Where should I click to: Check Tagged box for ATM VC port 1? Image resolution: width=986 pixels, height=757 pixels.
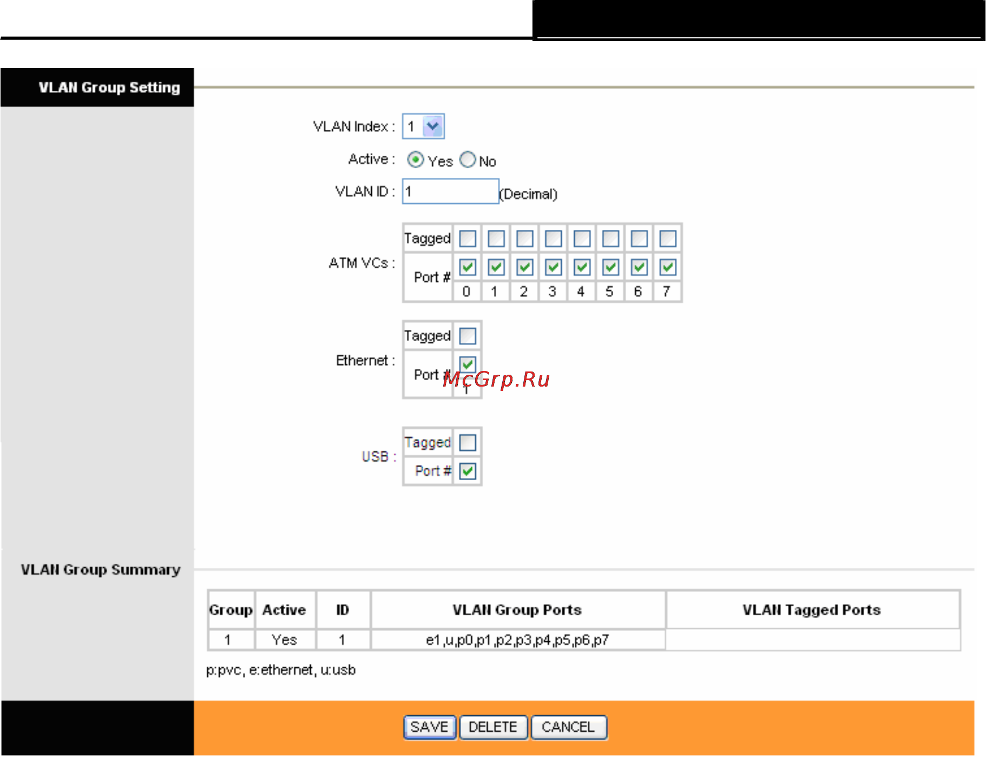[496, 238]
